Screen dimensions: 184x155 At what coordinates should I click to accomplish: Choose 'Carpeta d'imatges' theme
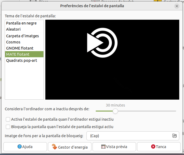23,36
